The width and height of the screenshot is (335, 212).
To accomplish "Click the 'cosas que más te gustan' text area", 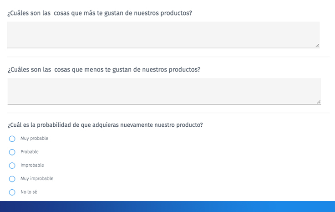I will tap(163, 35).
